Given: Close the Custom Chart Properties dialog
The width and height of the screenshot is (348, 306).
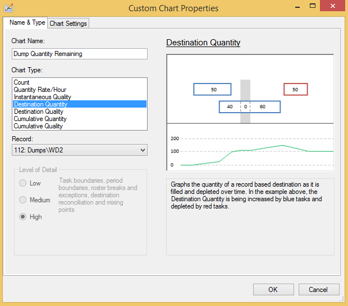Looking at the screenshot, I should point(333,6).
